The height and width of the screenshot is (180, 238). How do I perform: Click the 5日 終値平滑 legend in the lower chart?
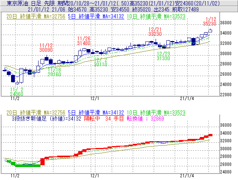pos(96,113)
